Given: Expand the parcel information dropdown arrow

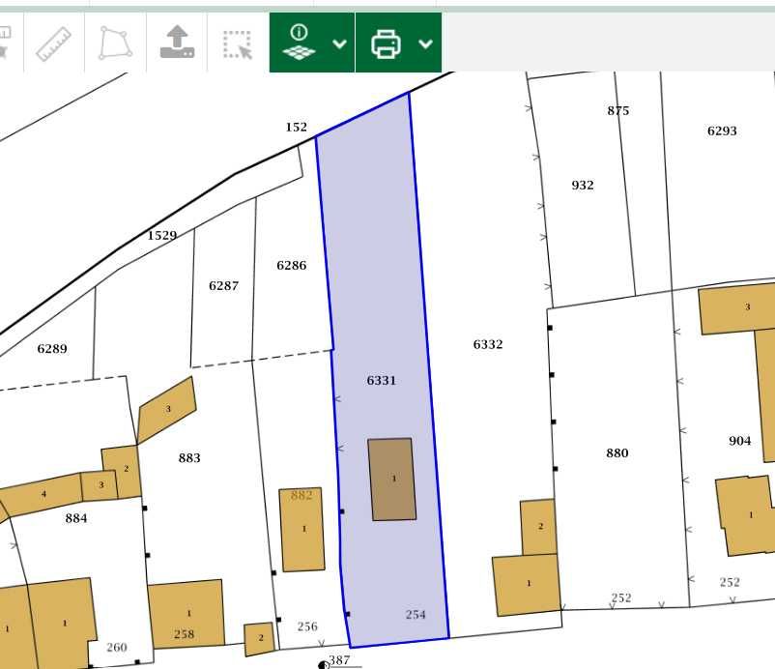Looking at the screenshot, I should pos(339,44).
